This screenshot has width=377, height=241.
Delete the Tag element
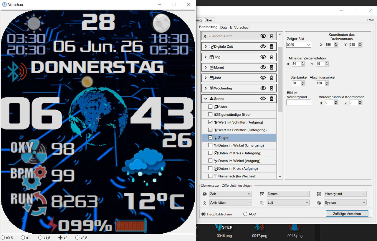[272, 57]
